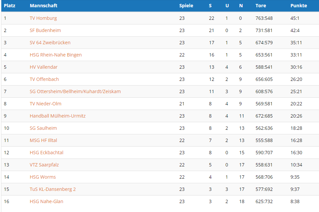
Task: Open SV 64 Zweibrücken team page
Action: pos(50,43)
